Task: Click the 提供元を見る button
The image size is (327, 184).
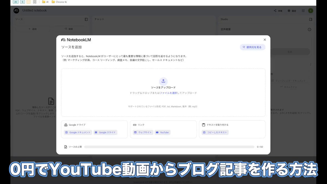Action: coord(252,47)
